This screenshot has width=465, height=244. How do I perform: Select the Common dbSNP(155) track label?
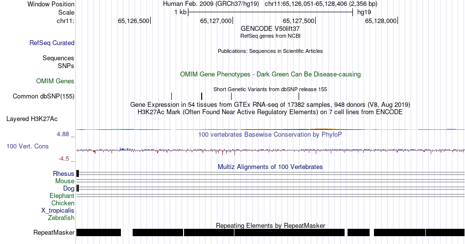click(x=44, y=97)
